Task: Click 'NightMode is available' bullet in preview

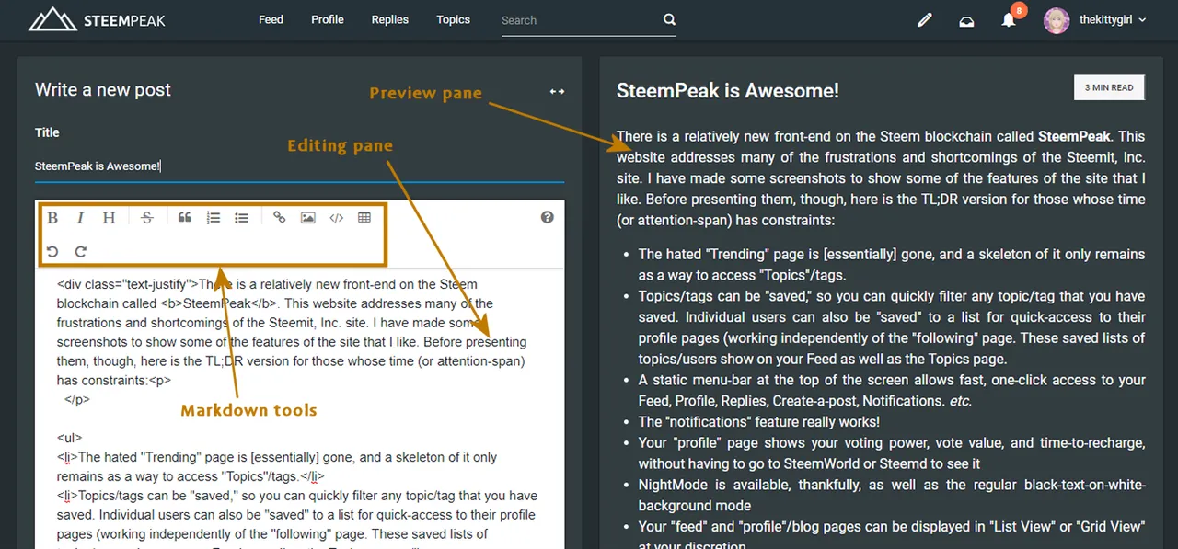Action: pos(892,495)
